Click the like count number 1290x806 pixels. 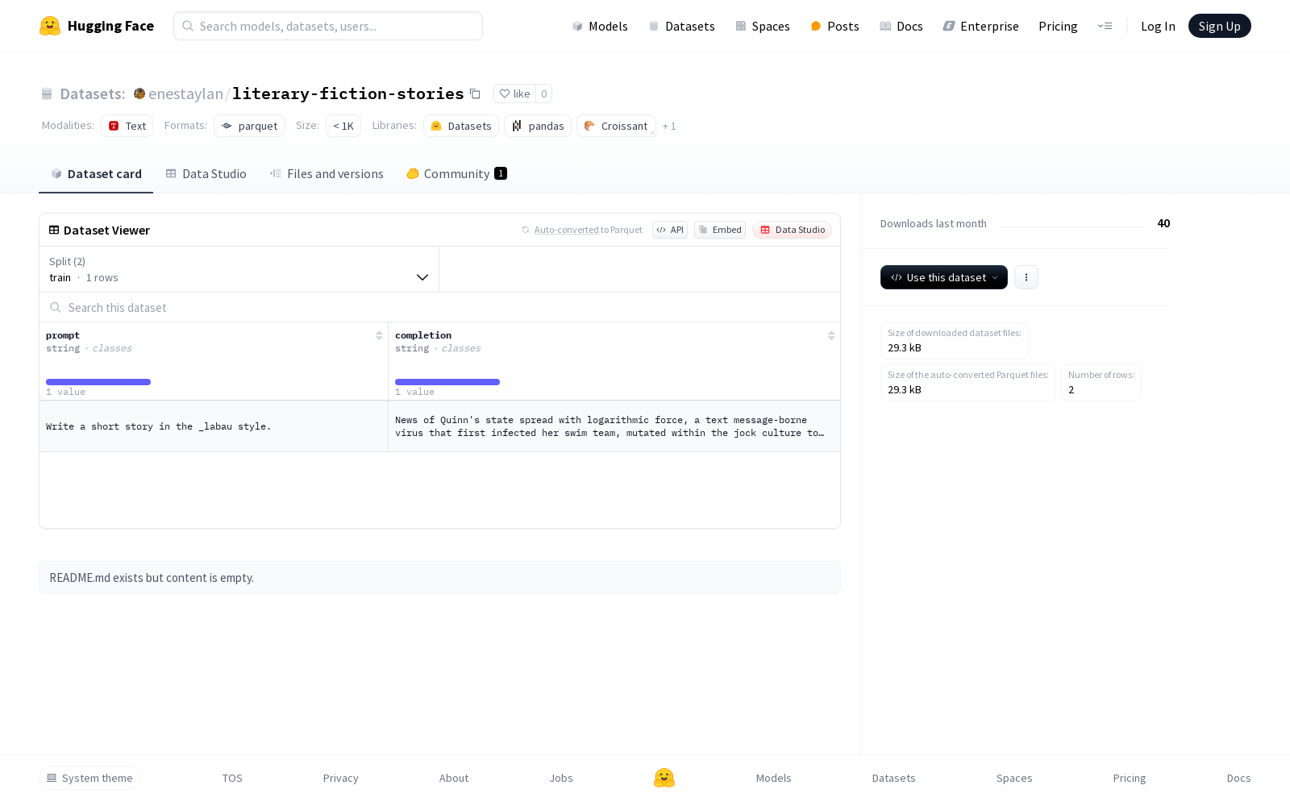[544, 93]
